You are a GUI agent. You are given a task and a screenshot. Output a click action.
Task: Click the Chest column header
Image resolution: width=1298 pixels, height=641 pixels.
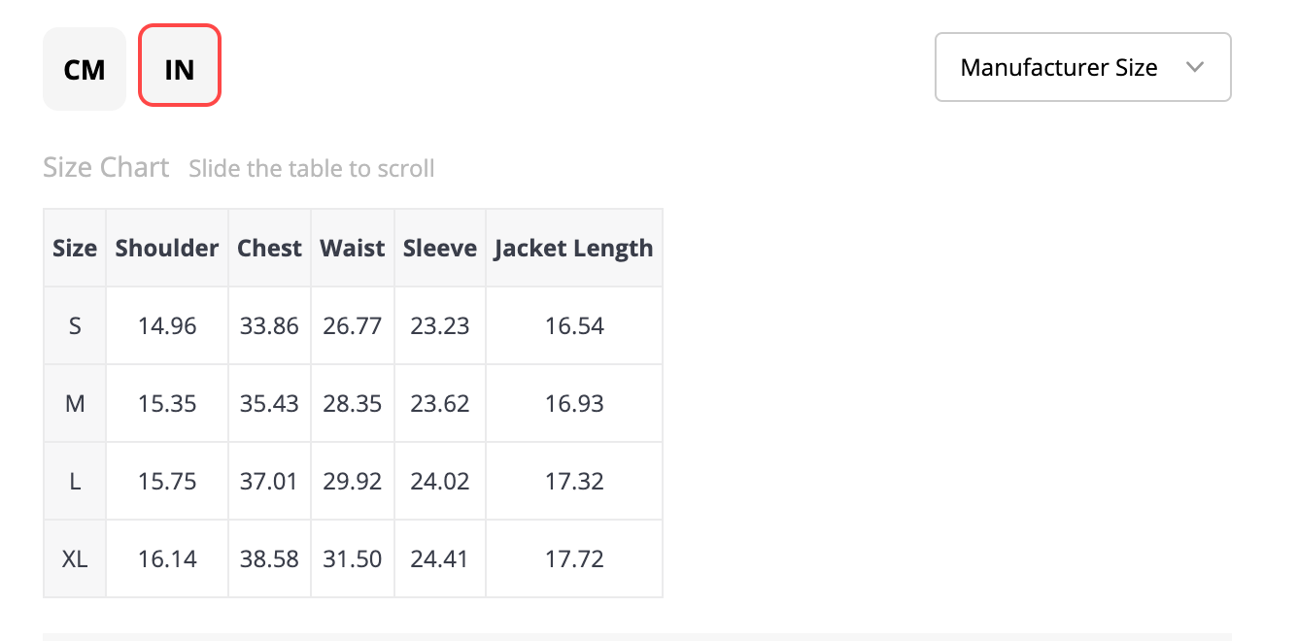coord(270,249)
